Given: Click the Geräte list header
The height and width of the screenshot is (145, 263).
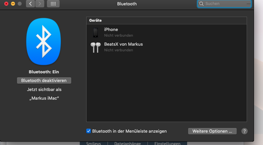Looking at the screenshot, I should click(x=166, y=20).
